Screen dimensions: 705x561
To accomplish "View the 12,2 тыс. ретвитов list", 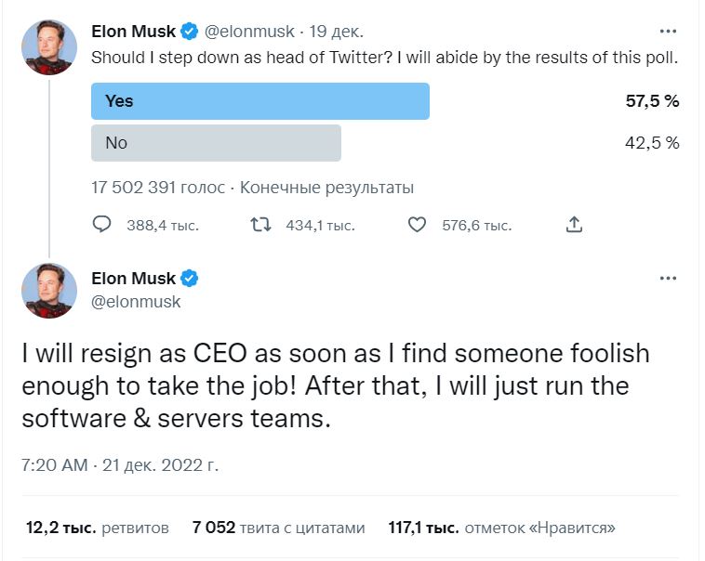I will (97, 528).
